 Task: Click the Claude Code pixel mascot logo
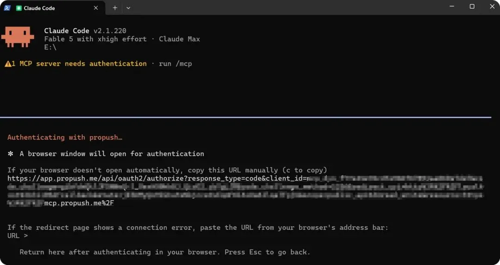(x=18, y=37)
